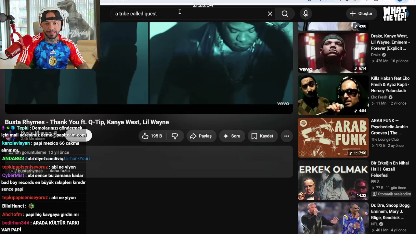Viewport: 416px width, 234px height.
Task: Open the Dr. Dre Snoop Dogg halftime thumbnail
Action: coord(333,218)
